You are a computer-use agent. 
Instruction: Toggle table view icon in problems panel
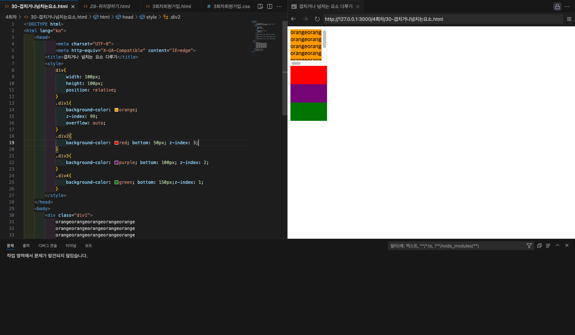click(548, 246)
